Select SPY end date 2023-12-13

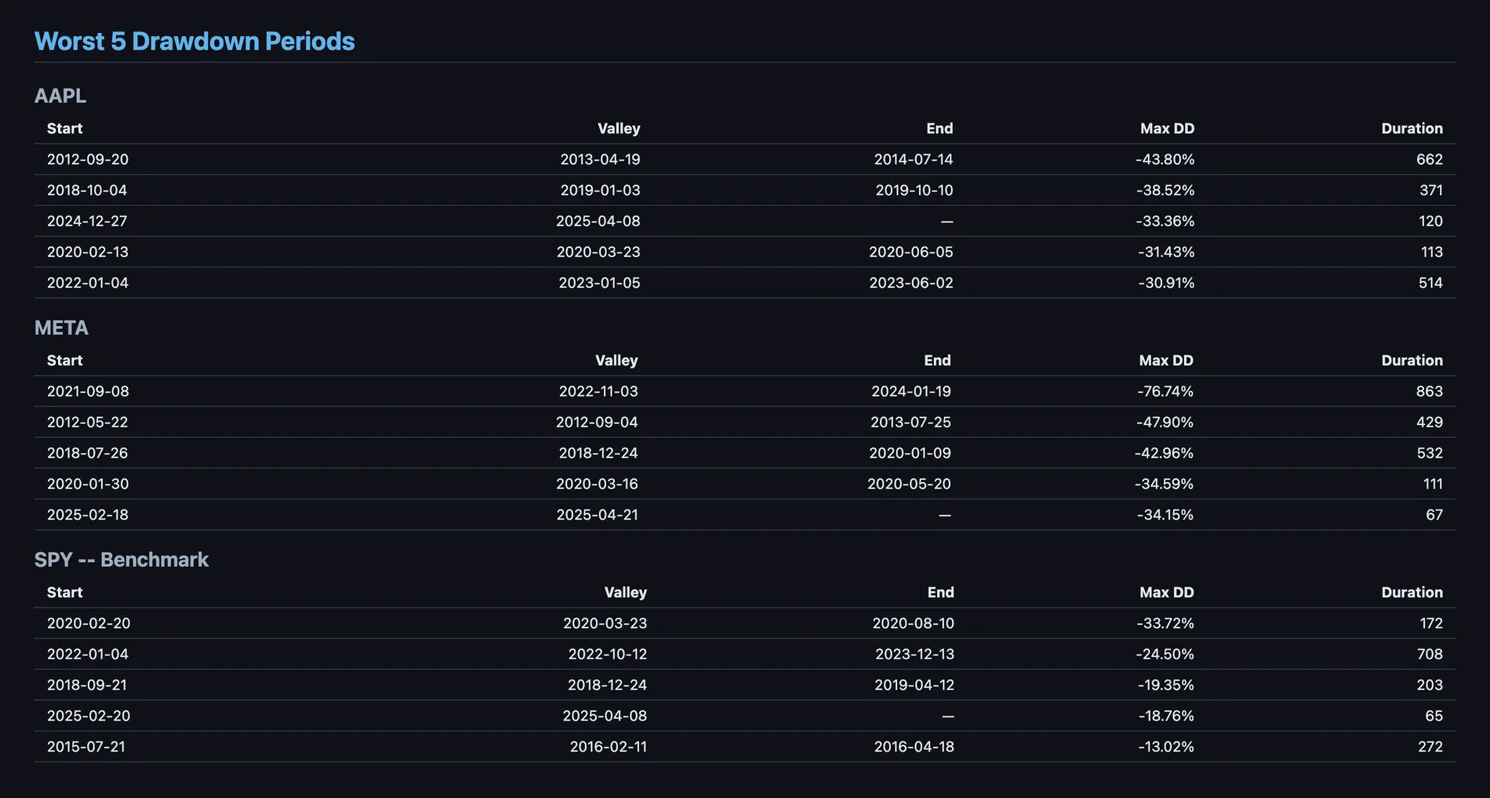(x=915, y=655)
